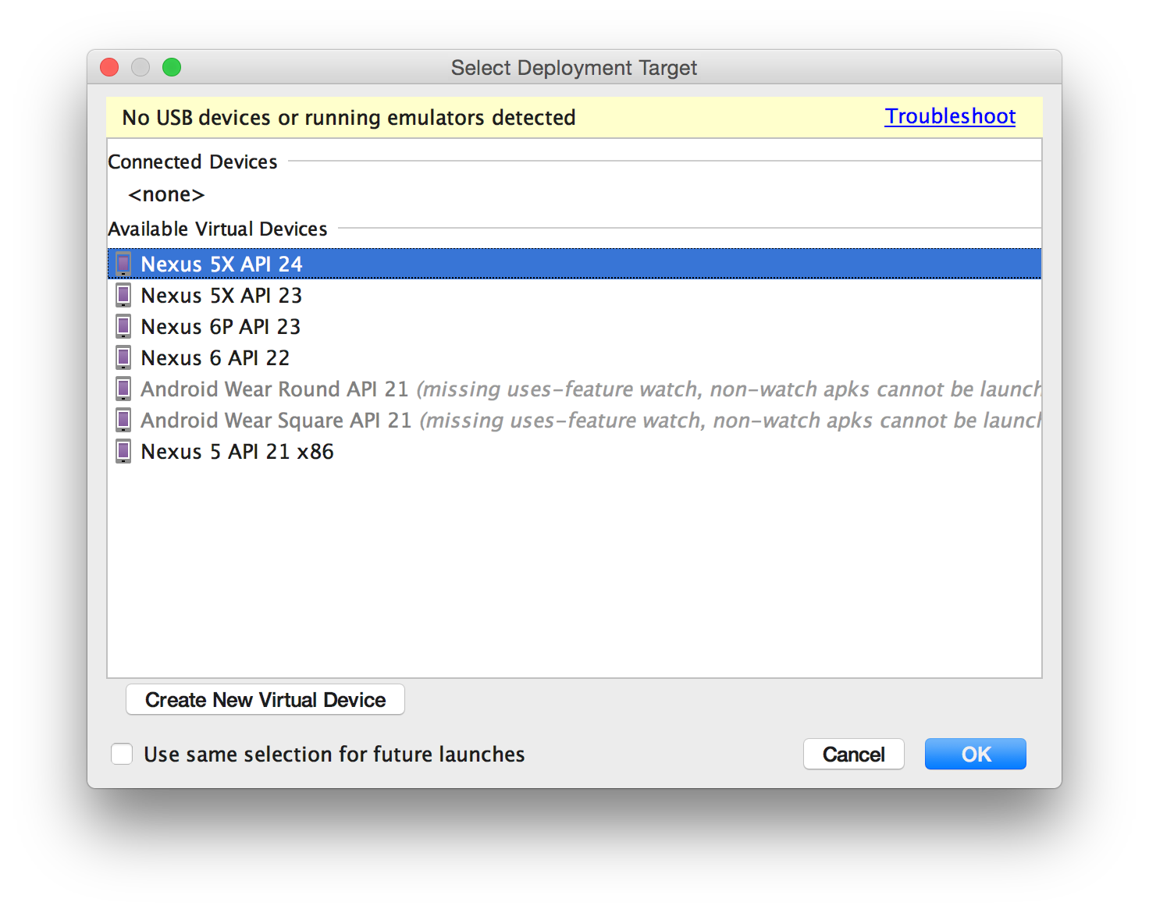Click the device icon beside Android Wear Square
The height and width of the screenshot is (913, 1149).
point(123,420)
